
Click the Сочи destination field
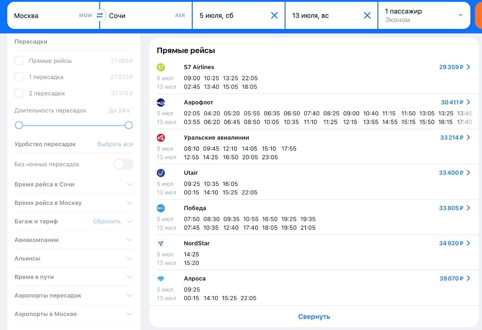pyautogui.click(x=146, y=15)
